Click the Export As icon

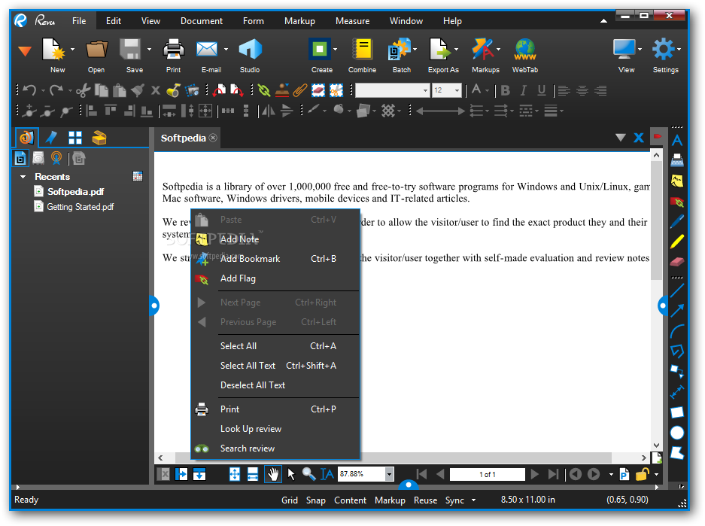pyautogui.click(x=441, y=49)
